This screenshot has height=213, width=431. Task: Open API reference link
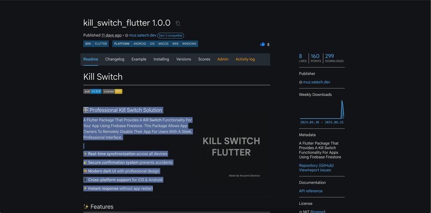click(311, 191)
